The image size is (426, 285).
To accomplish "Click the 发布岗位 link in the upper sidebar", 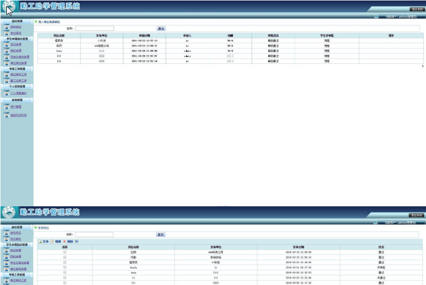I will (16, 27).
